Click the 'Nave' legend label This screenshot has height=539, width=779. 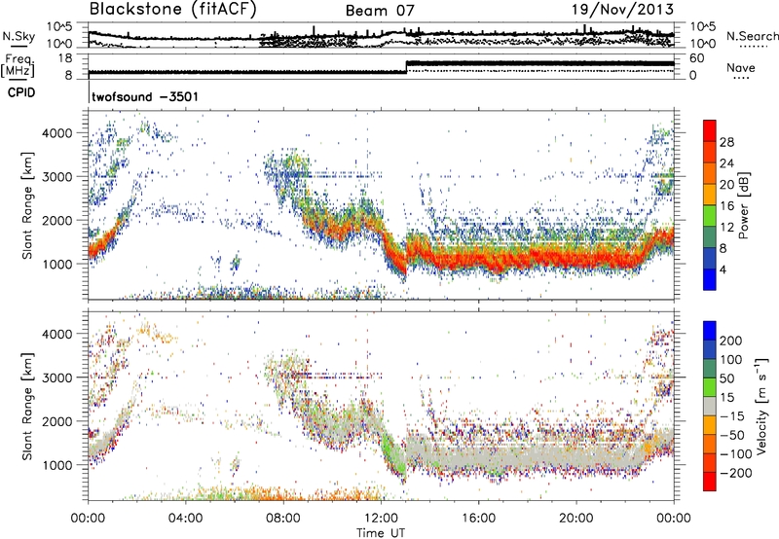pos(740,68)
